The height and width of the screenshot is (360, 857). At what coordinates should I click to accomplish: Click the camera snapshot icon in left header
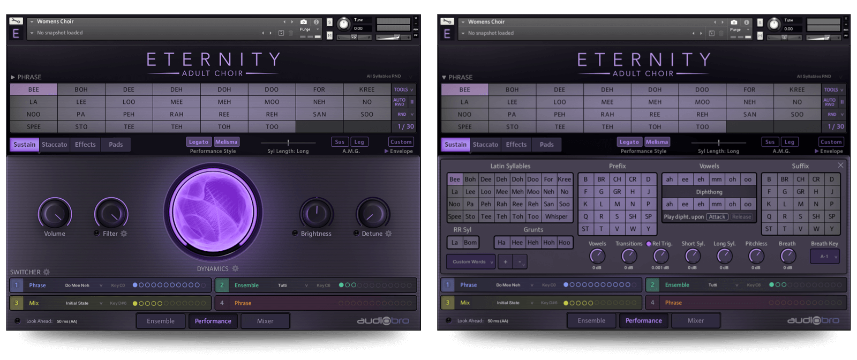(x=304, y=22)
